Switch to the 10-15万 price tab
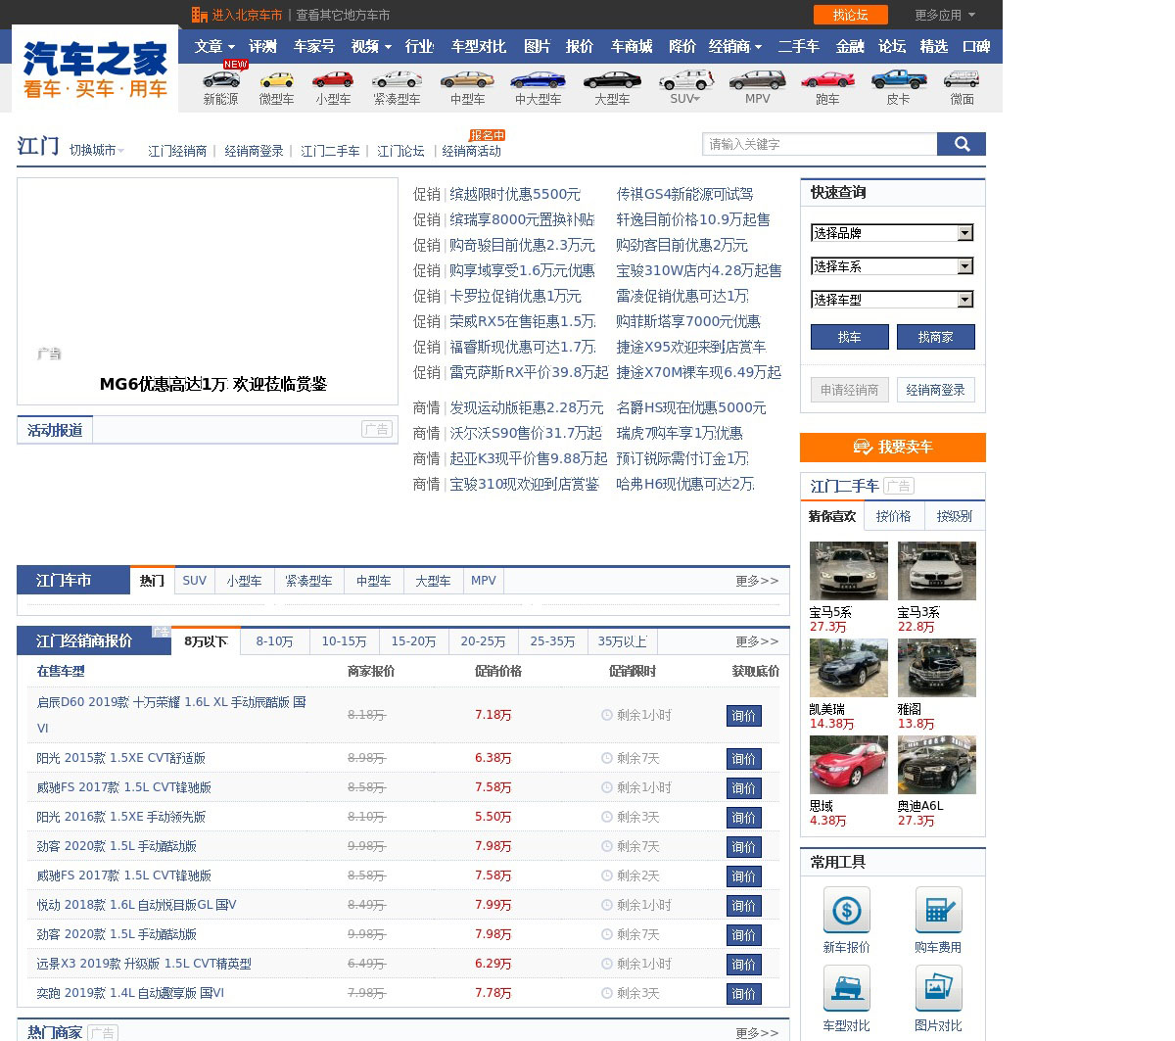 (x=344, y=641)
